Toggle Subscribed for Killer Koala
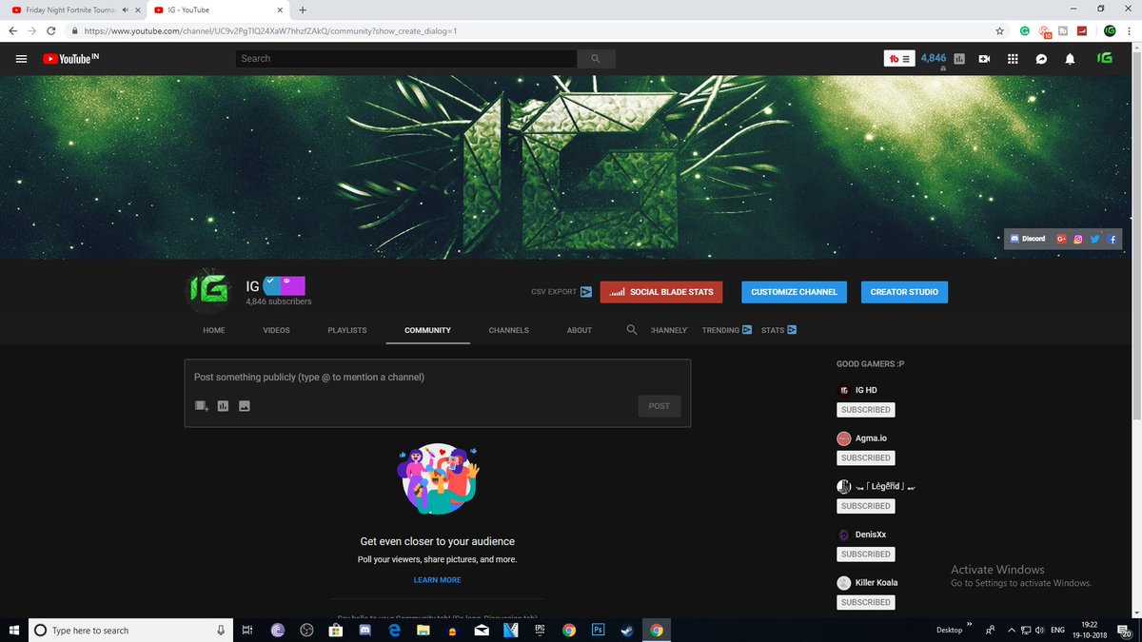This screenshot has width=1142, height=642. point(865,602)
